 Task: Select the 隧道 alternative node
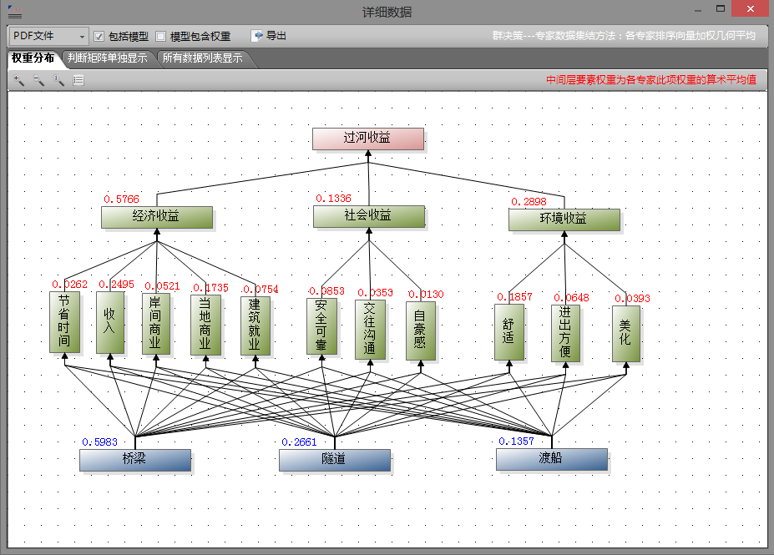(335, 460)
